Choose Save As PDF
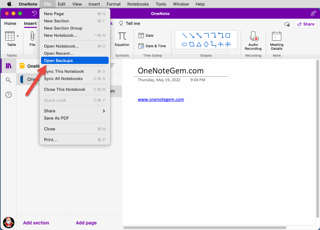 click(75, 118)
